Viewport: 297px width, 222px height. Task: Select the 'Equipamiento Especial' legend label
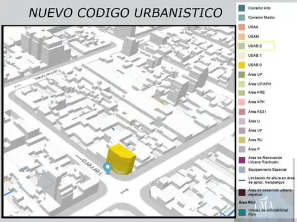coord(267,170)
